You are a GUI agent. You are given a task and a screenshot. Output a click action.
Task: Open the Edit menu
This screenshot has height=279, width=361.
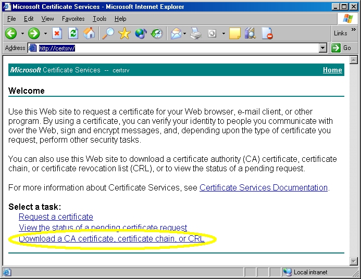tap(29, 19)
